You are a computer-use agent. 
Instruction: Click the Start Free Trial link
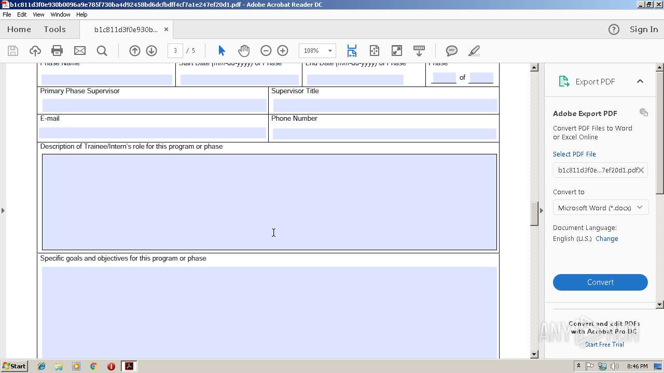pos(604,345)
